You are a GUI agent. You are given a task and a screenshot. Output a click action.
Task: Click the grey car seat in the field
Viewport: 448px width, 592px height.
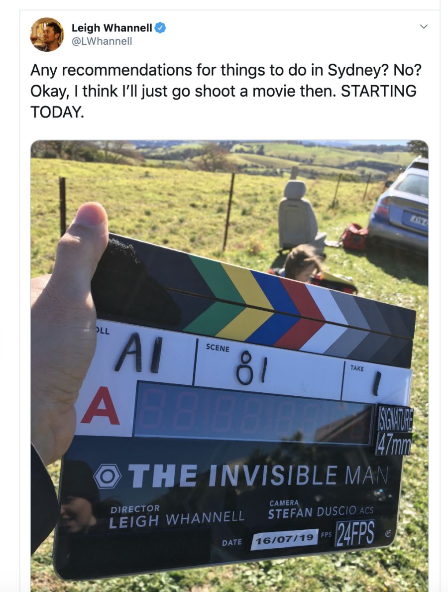pyautogui.click(x=301, y=215)
